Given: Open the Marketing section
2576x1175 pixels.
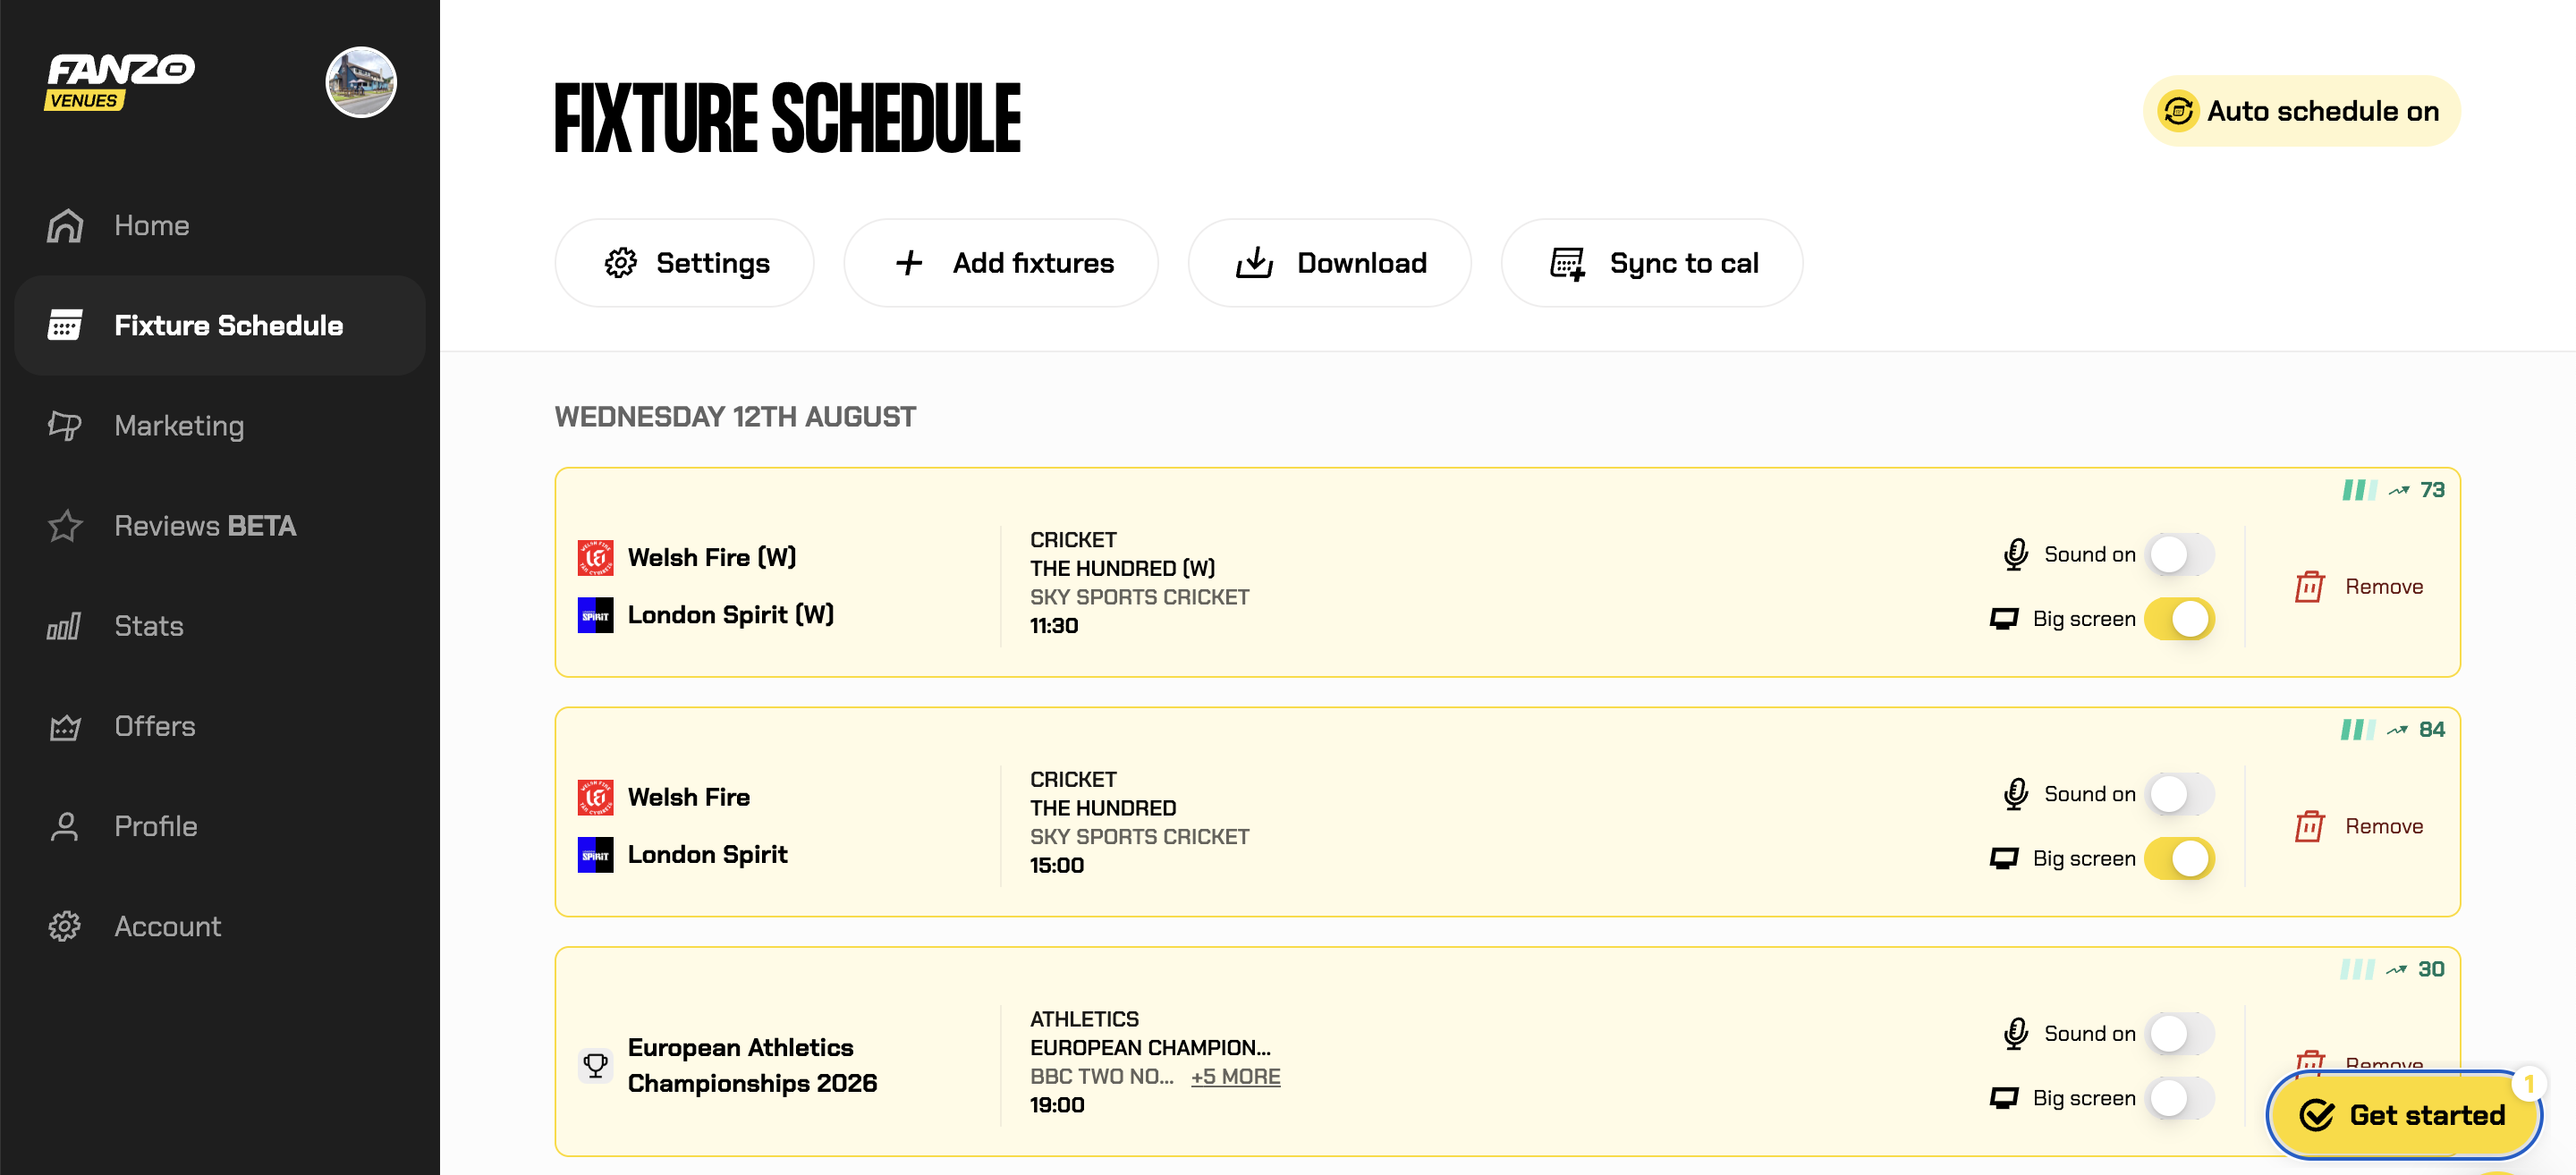Looking at the screenshot, I should [220, 425].
